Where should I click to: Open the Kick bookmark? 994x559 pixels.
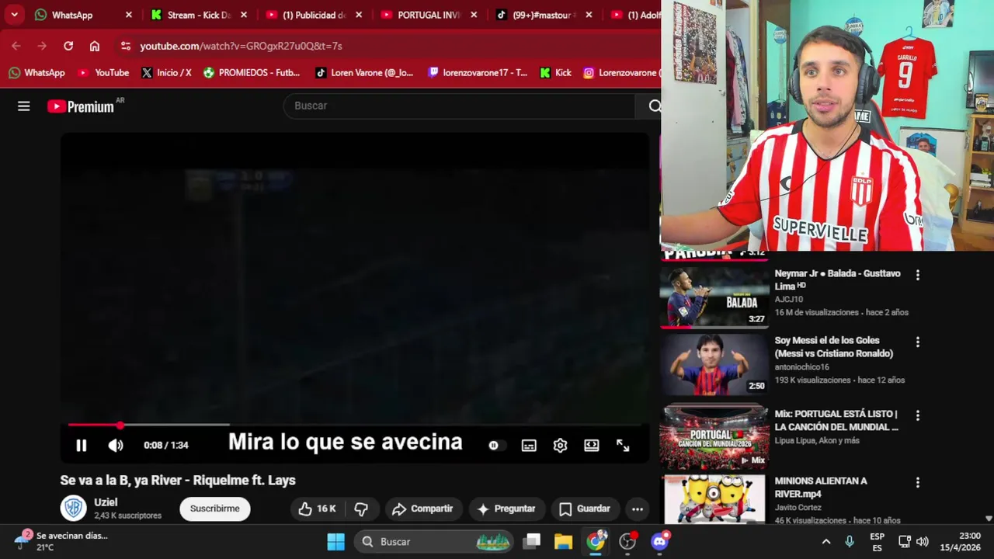tap(556, 72)
